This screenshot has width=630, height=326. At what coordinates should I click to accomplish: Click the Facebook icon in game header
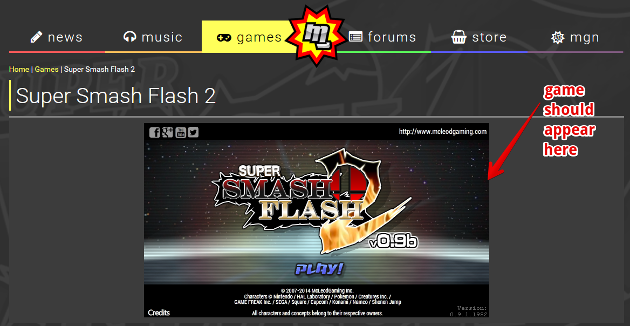pos(155,132)
